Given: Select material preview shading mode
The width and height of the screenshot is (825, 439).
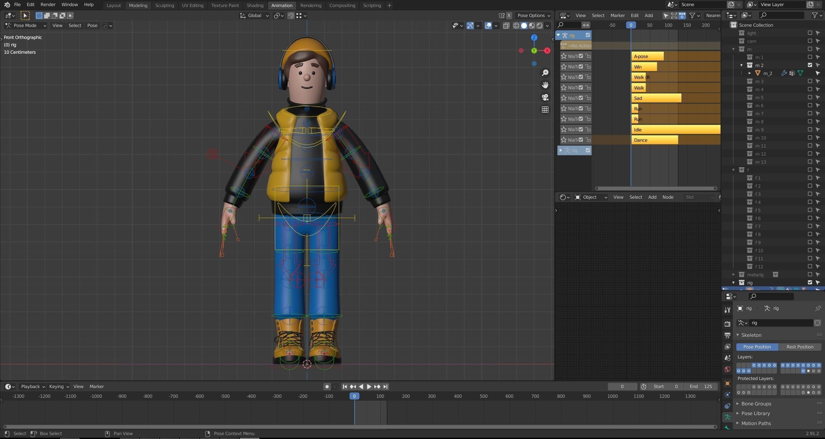Looking at the screenshot, I should coord(532,25).
